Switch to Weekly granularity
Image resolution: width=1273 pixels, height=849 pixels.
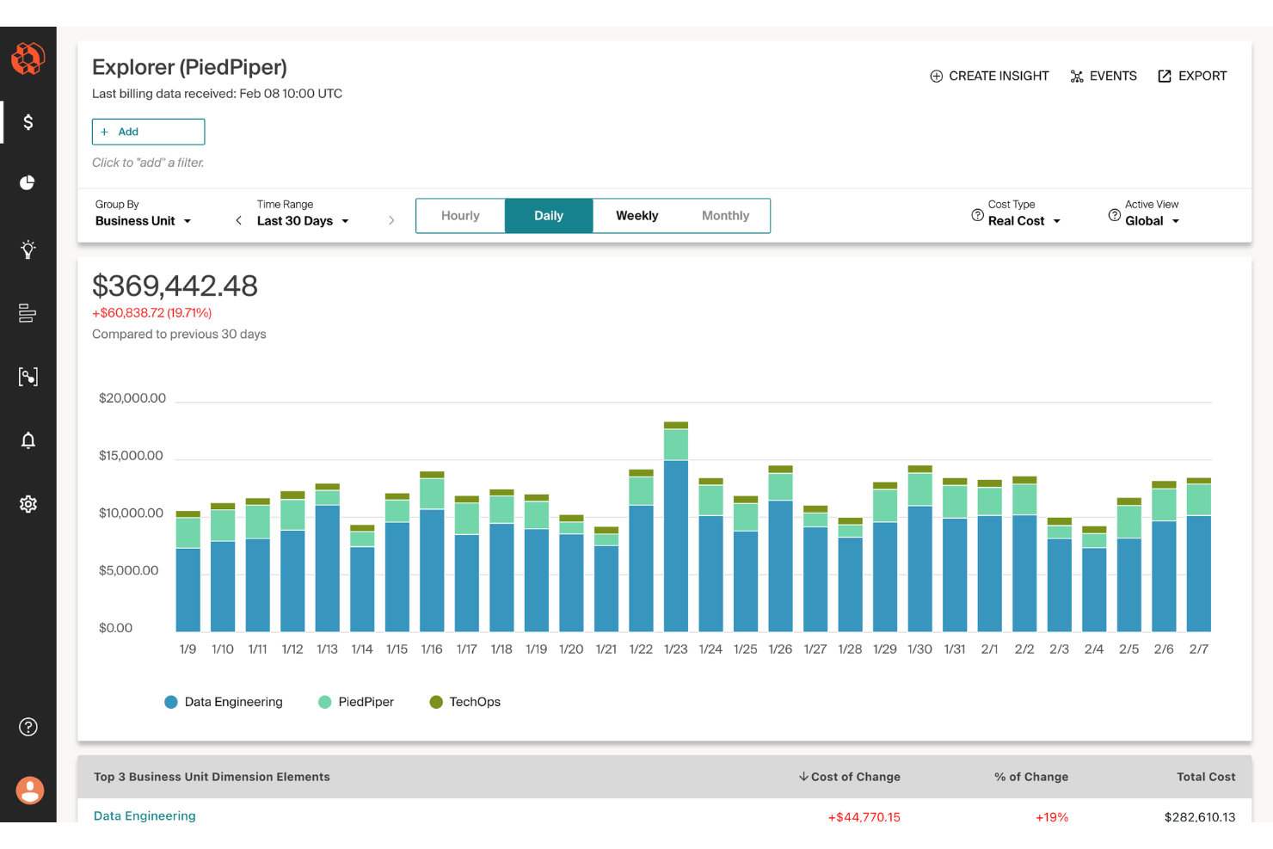click(637, 216)
